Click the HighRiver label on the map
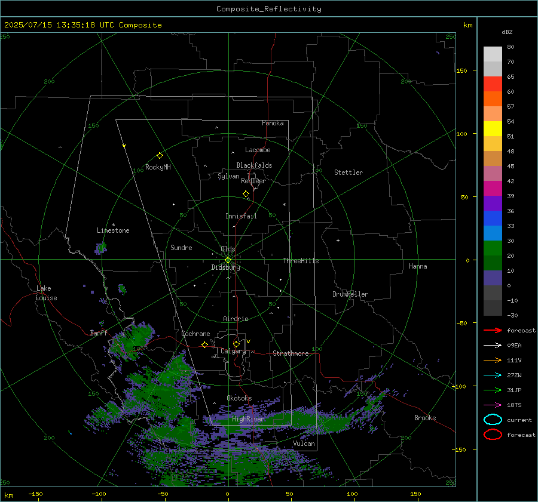The height and width of the screenshot is (502, 538). pyautogui.click(x=248, y=419)
